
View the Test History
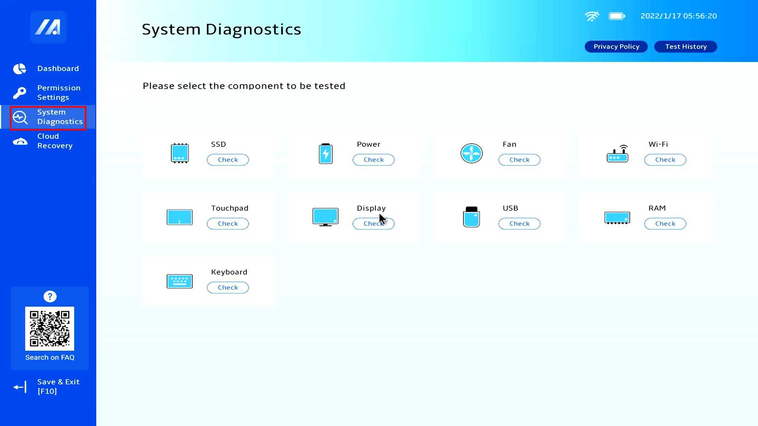pyautogui.click(x=686, y=47)
